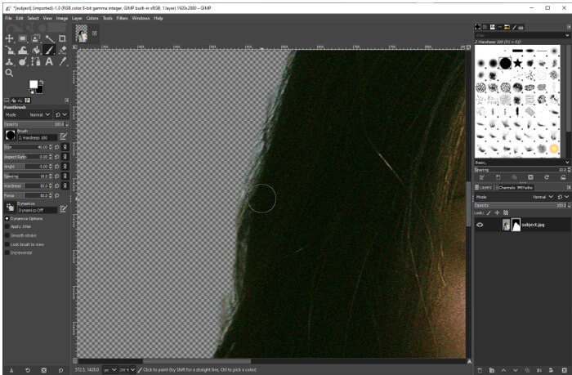Toggle lock pixels brush icon in Layers
The width and height of the screenshot is (572, 375).
[489, 212]
